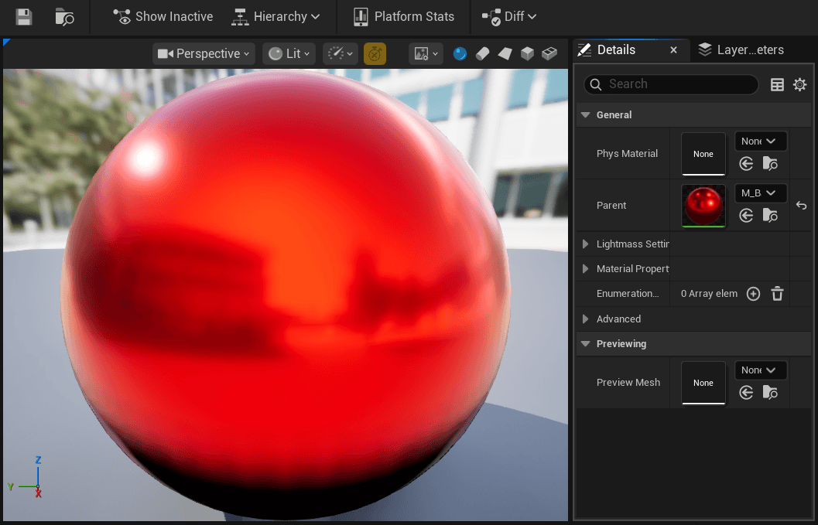Screen dimensions: 818x525
Task: Set preview mesh to plane shape
Action: [x=505, y=54]
